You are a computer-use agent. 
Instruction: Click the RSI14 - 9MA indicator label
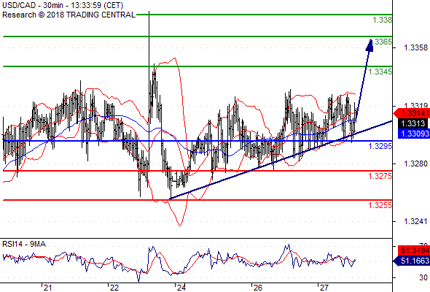click(x=24, y=244)
